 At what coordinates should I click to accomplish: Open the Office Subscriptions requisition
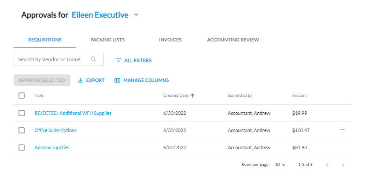pyautogui.click(x=55, y=130)
